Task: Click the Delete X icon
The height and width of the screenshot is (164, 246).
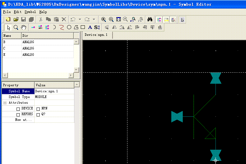Action: (64, 19)
